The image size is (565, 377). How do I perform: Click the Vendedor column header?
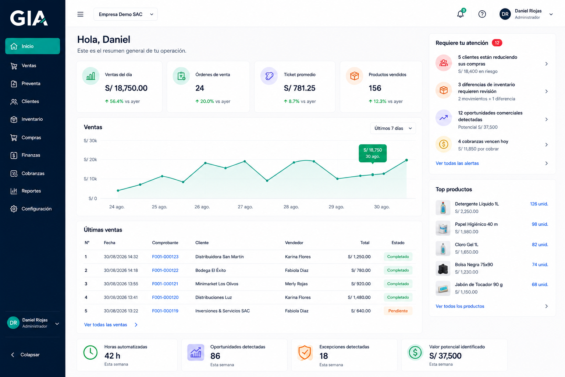294,243
